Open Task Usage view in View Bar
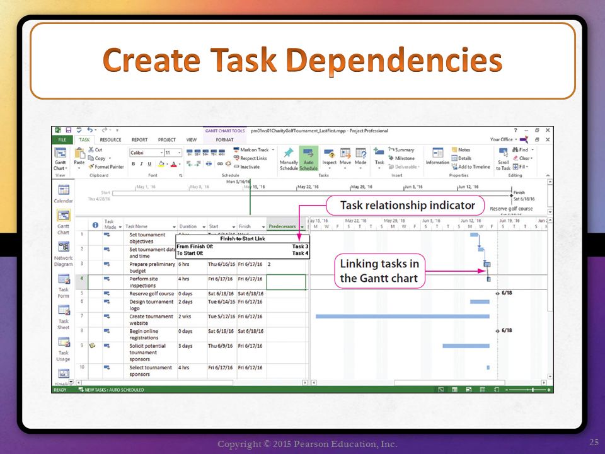Screen dimensions: 605x454 (64, 349)
